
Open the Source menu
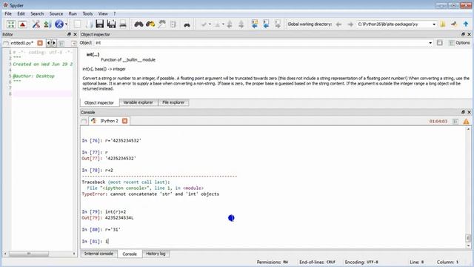[x=56, y=13]
